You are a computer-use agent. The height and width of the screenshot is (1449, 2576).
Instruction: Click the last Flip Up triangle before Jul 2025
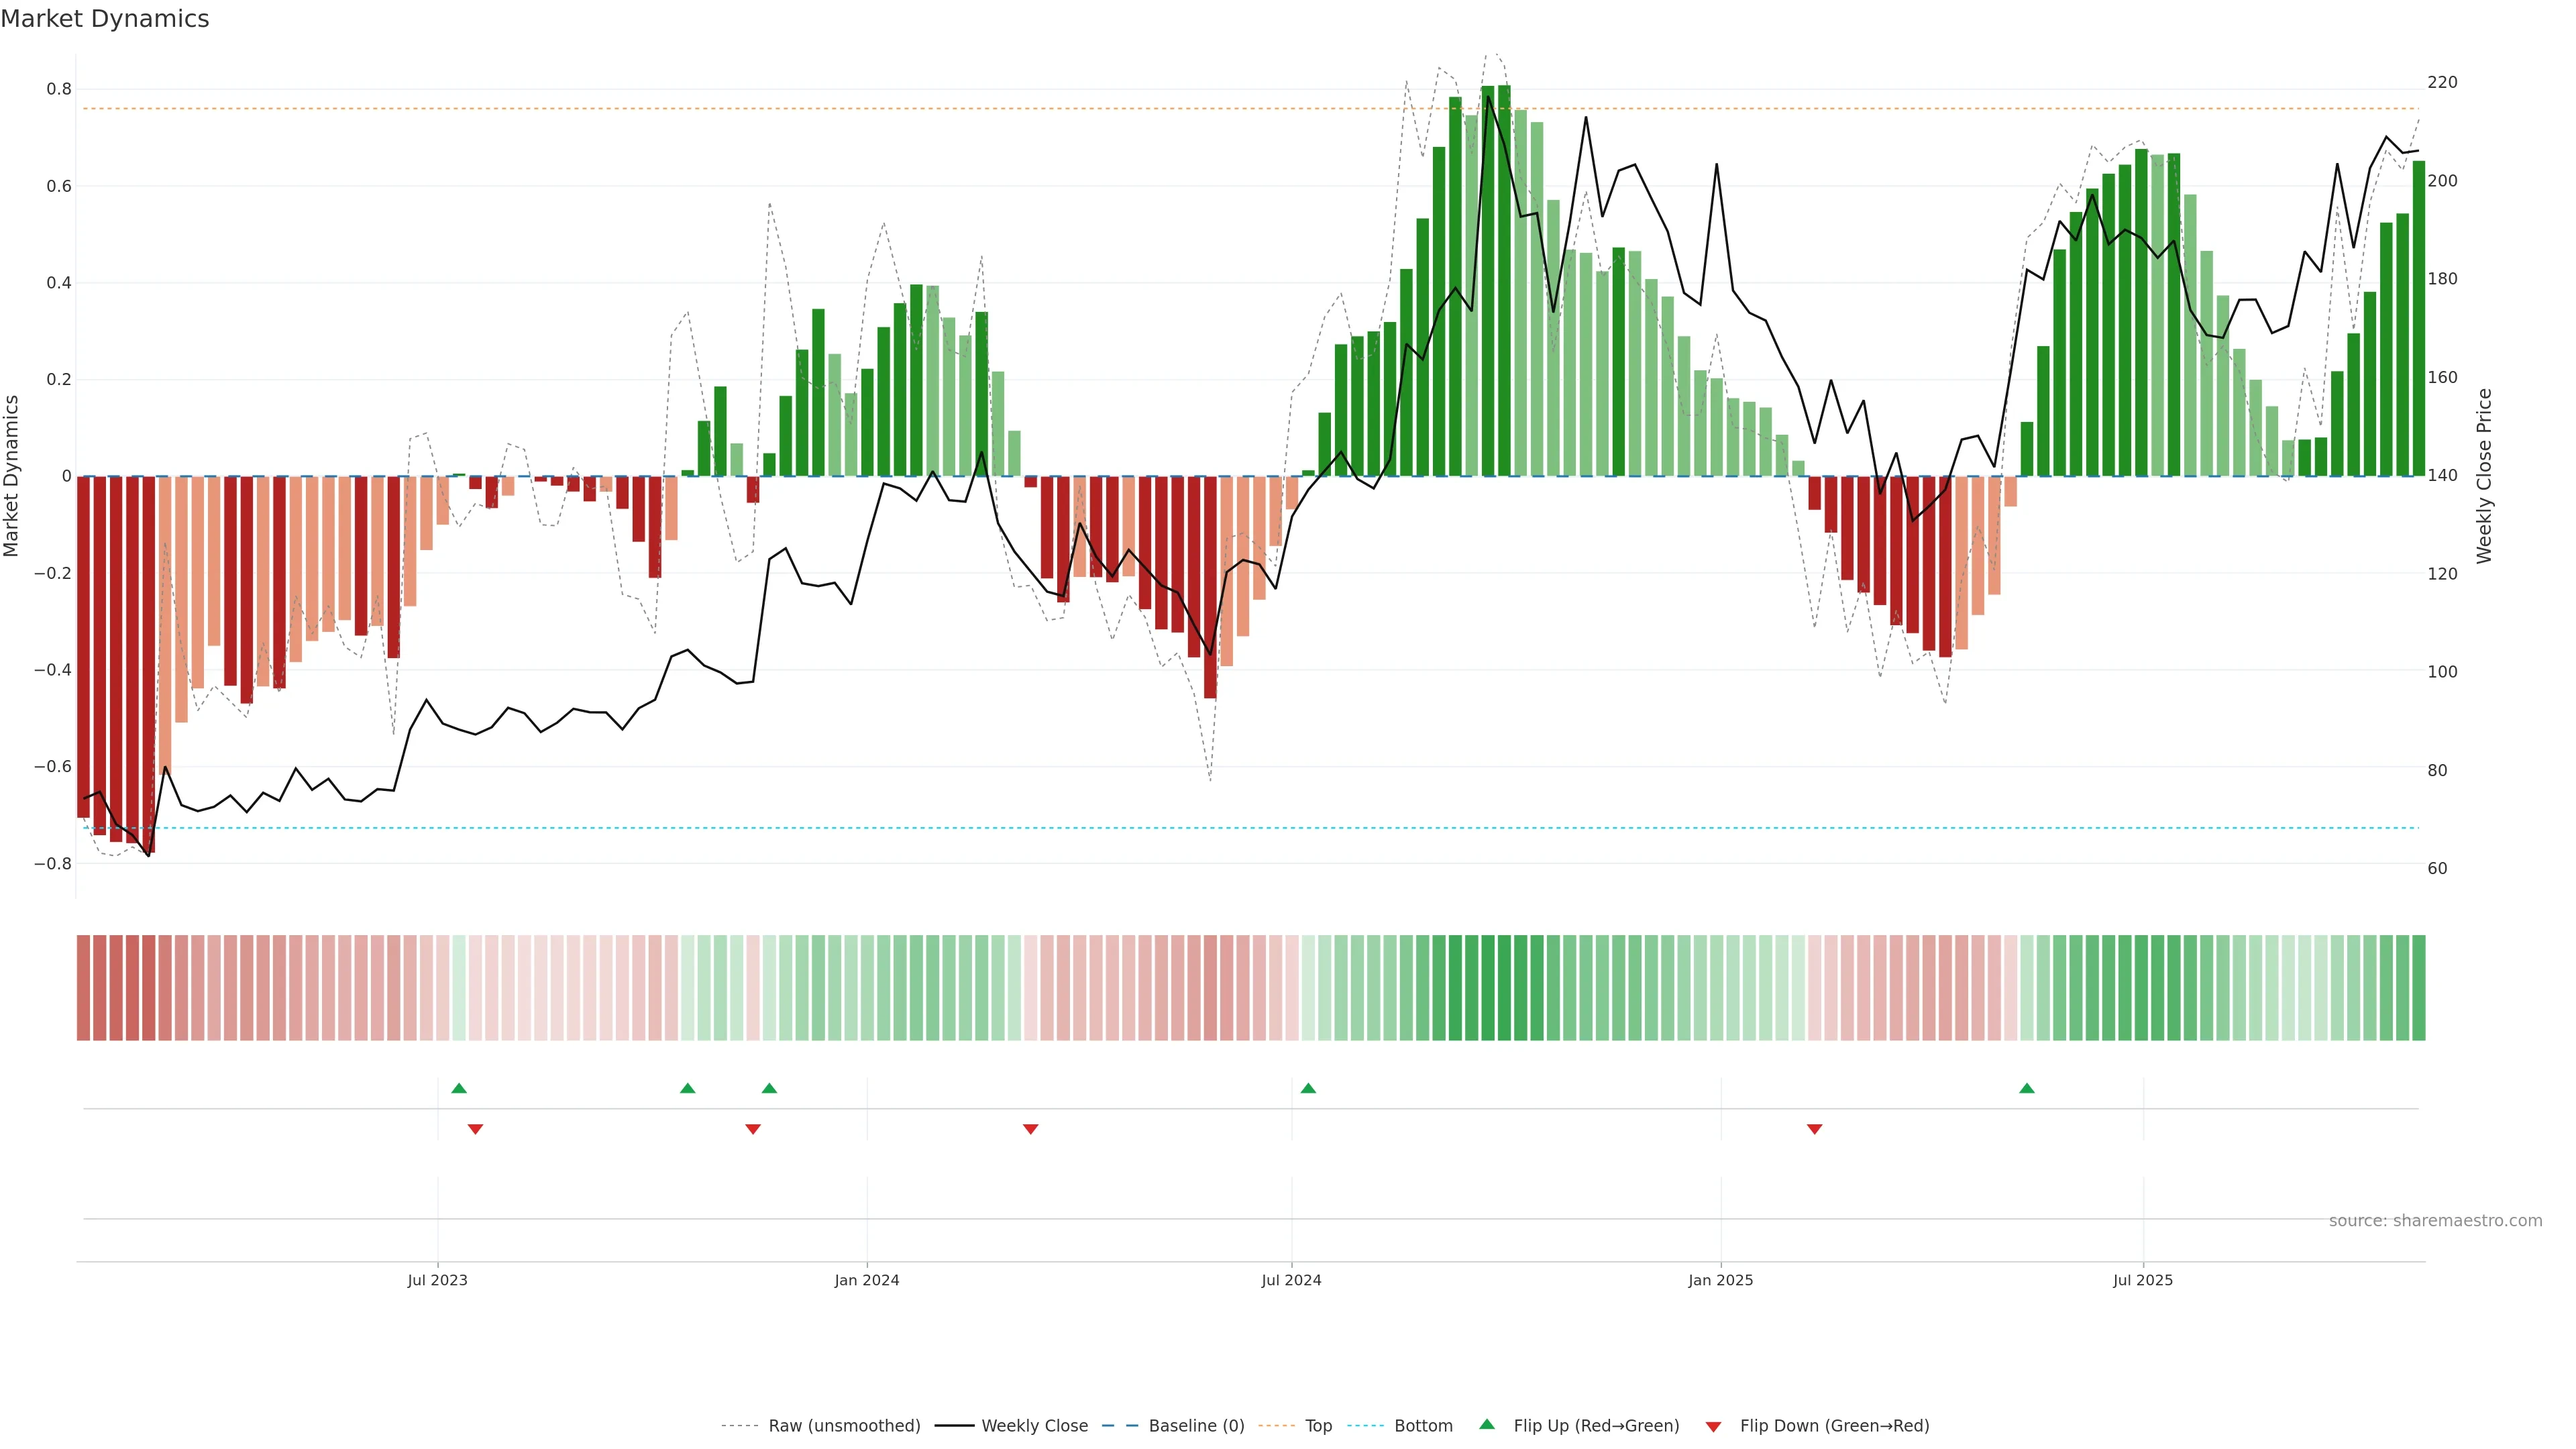[x=2026, y=1088]
